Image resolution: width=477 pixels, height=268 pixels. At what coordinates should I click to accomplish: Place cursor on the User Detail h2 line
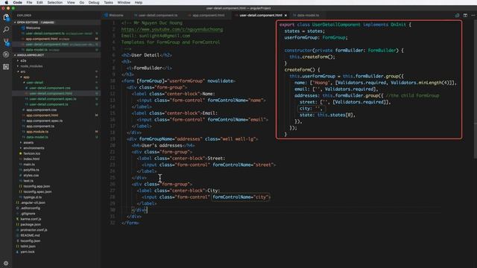tap(147, 55)
